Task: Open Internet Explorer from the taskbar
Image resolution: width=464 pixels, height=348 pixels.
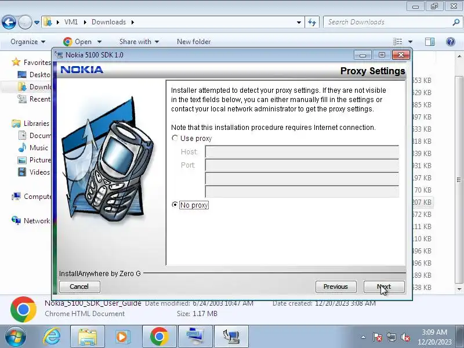Action: pos(52,336)
